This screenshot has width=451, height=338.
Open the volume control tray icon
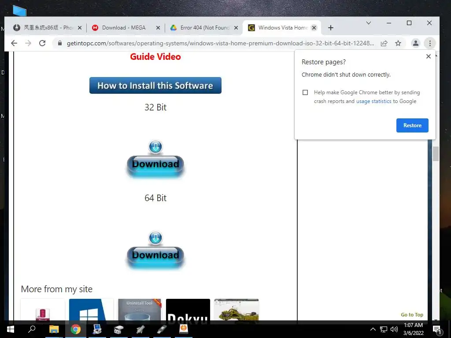pos(394,329)
